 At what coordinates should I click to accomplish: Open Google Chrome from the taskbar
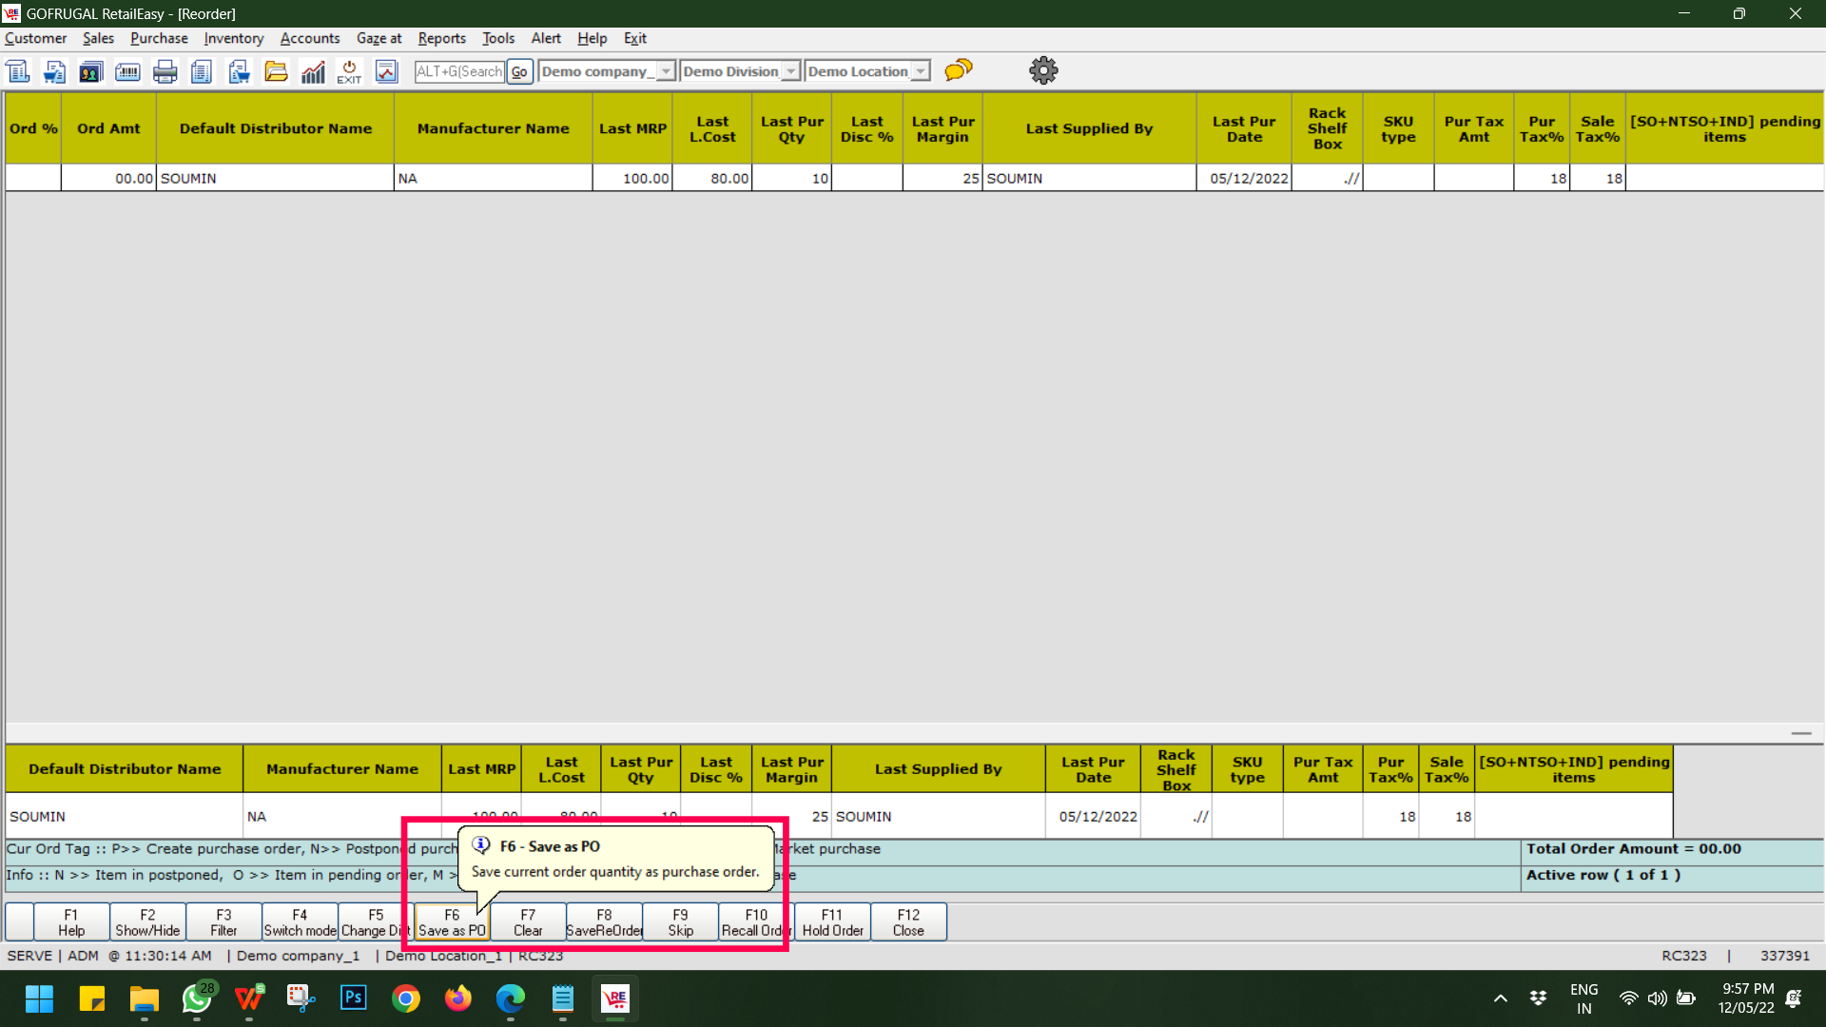(406, 998)
